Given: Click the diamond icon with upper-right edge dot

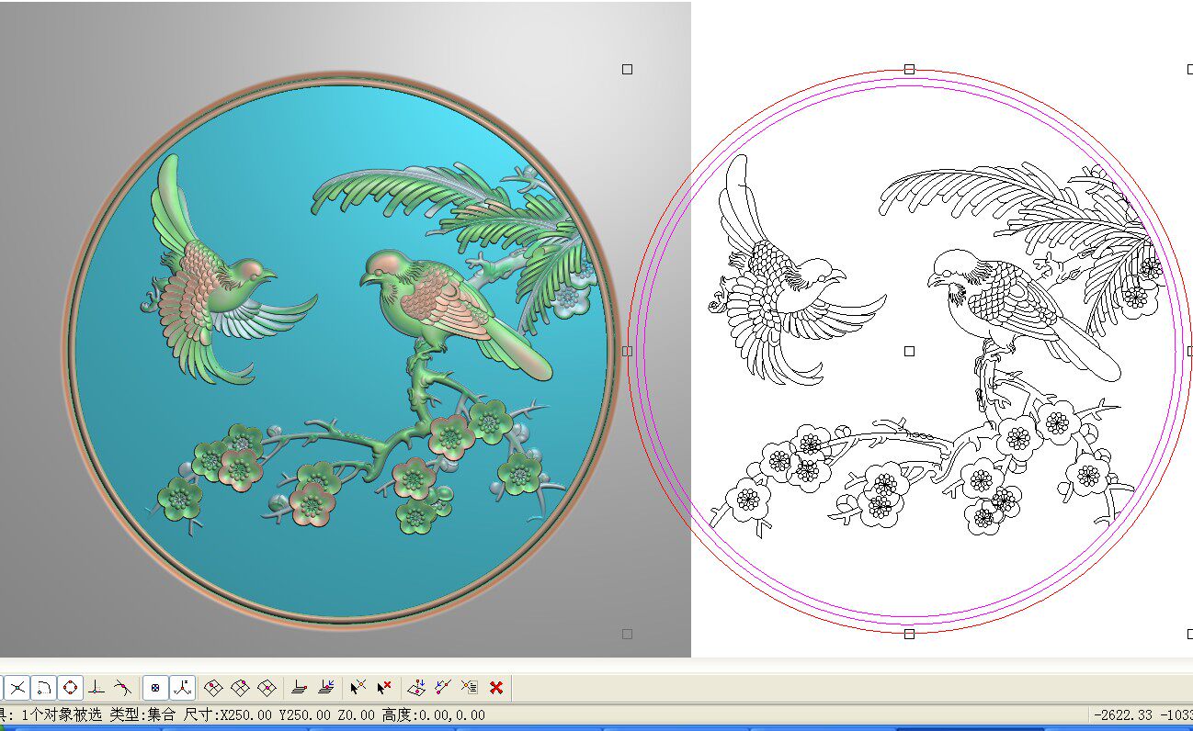Looking at the screenshot, I should 240,687.
